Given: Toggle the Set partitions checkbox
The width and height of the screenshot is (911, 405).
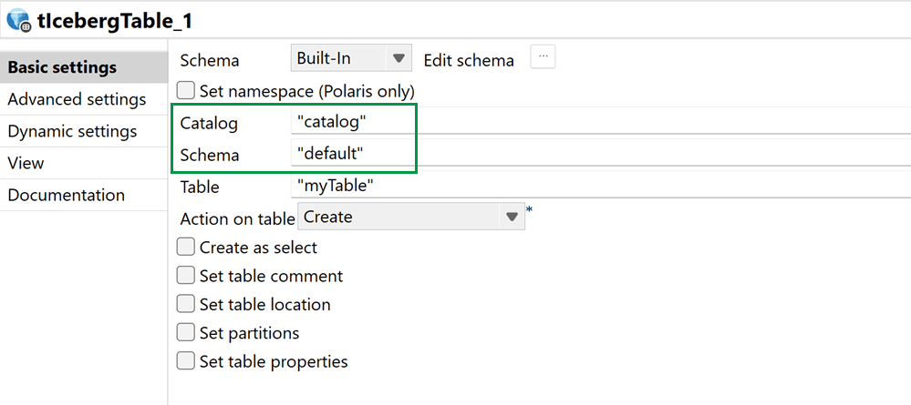Looking at the screenshot, I should pyautogui.click(x=186, y=333).
